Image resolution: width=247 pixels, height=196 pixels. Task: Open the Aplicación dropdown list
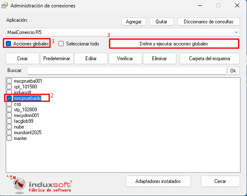(x=237, y=32)
